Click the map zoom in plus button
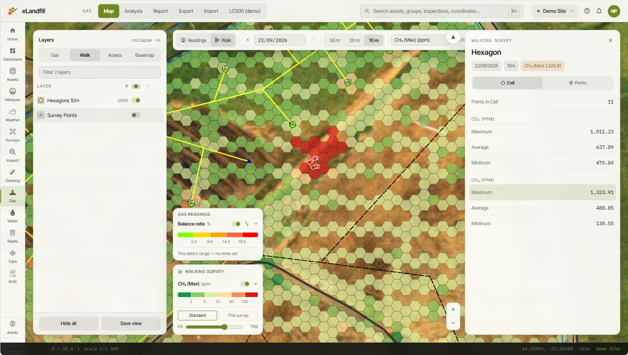 tap(453, 310)
